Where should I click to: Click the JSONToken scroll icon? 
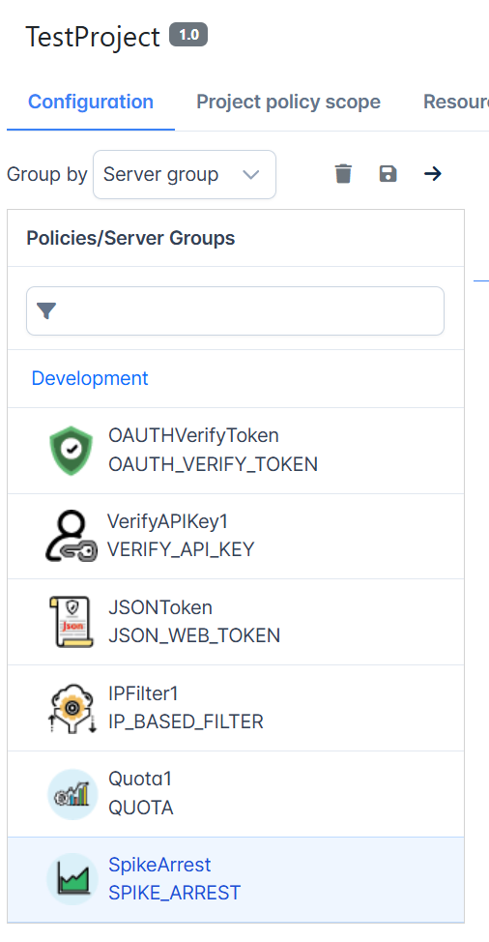[72, 622]
